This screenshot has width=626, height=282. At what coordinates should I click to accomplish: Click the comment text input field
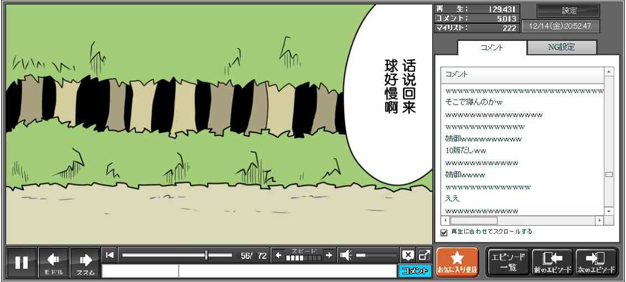click(287, 271)
